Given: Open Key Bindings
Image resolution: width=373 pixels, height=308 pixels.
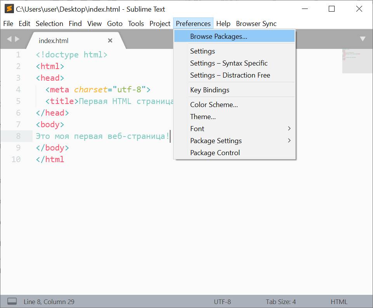Looking at the screenshot, I should pos(210,90).
